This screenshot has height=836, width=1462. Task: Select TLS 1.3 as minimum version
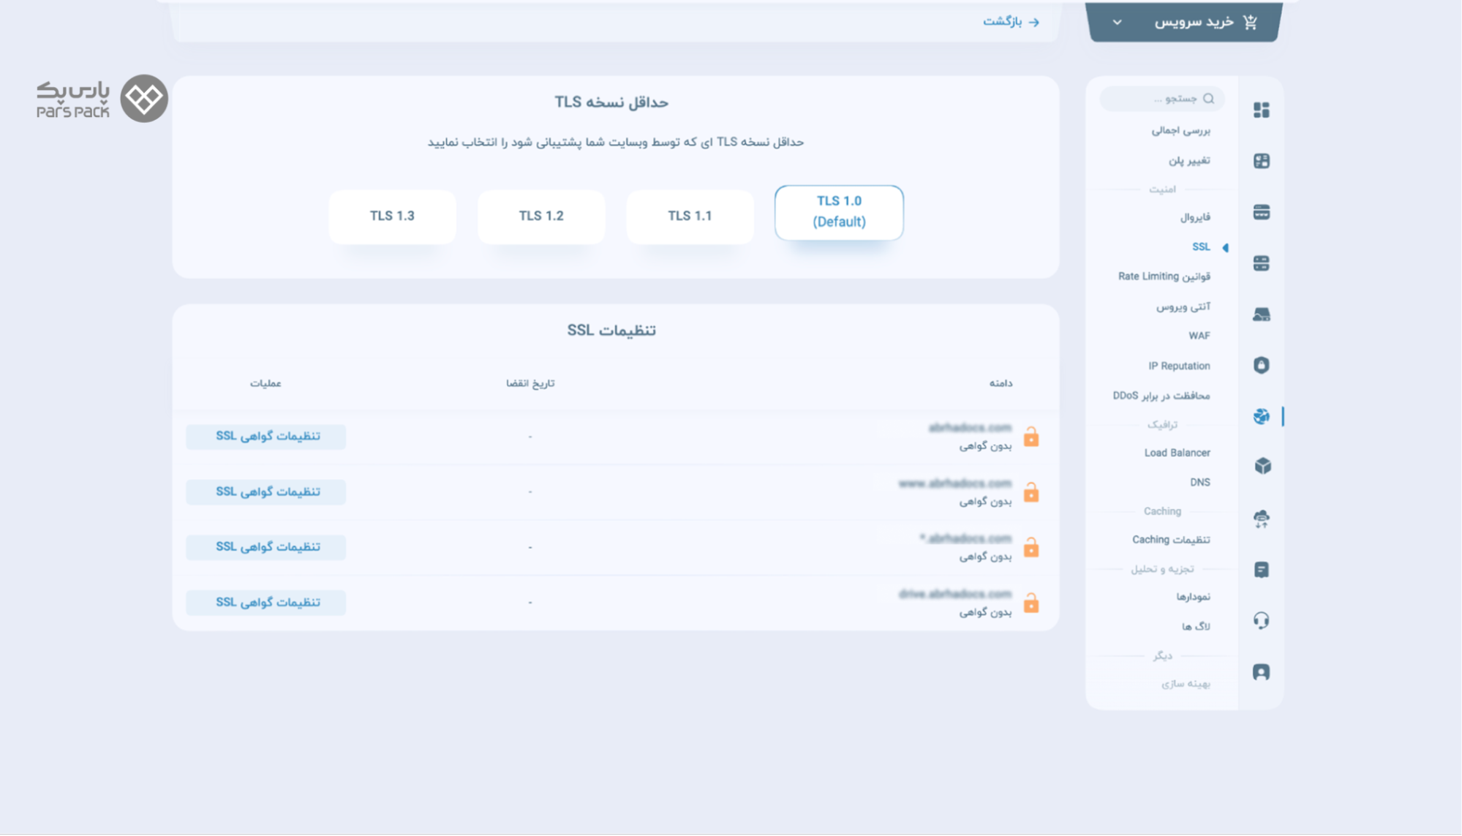click(x=392, y=216)
